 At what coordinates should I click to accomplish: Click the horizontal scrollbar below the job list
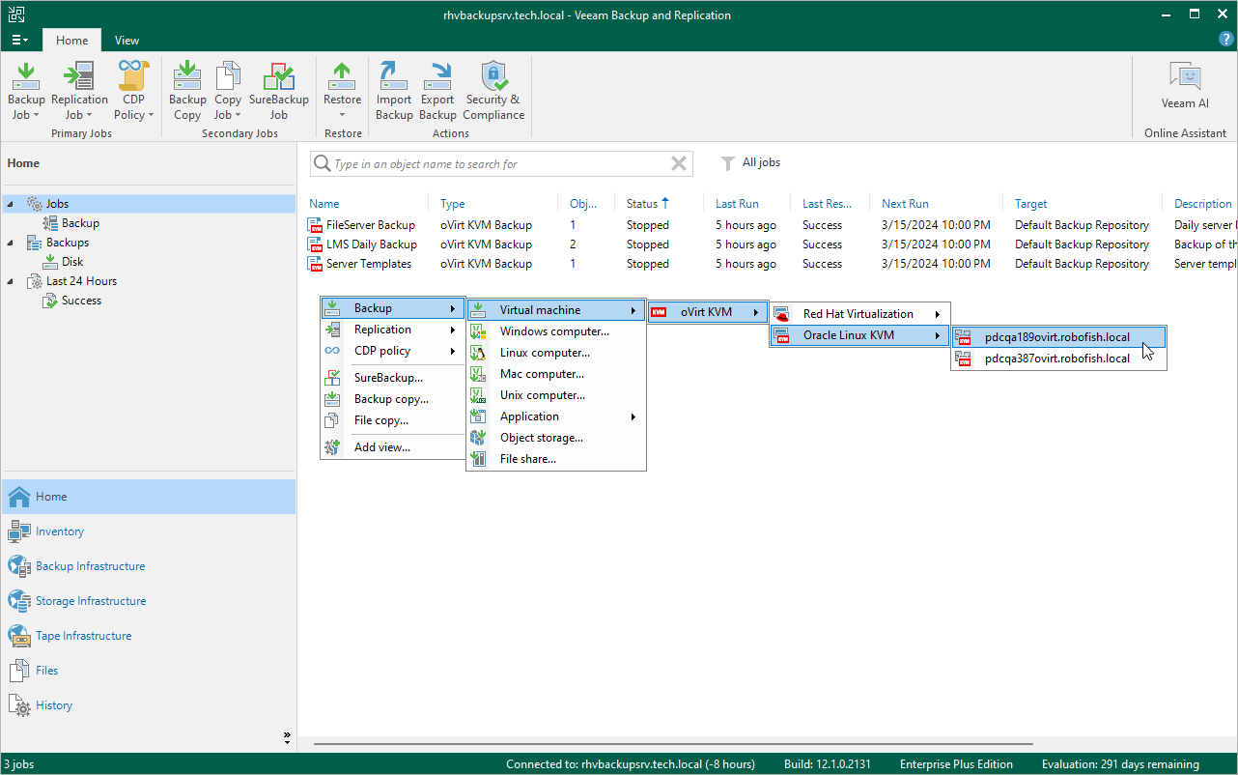674,744
